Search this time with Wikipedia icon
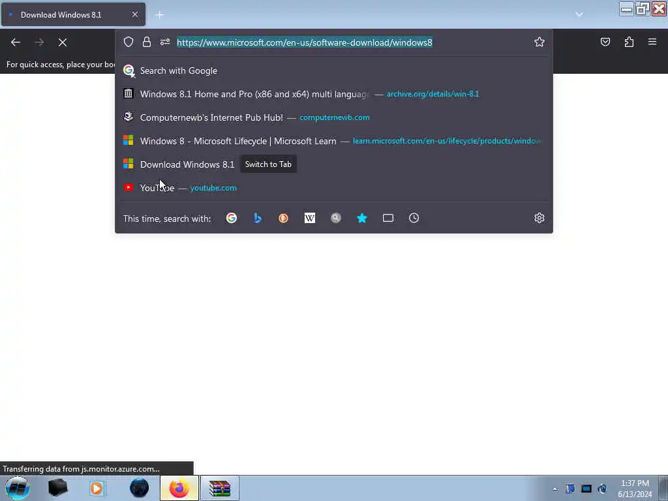The width and height of the screenshot is (668, 501). coord(310,218)
